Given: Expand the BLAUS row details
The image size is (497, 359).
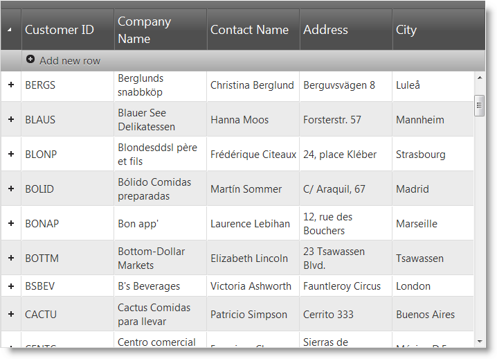Looking at the screenshot, I should click(x=10, y=119).
